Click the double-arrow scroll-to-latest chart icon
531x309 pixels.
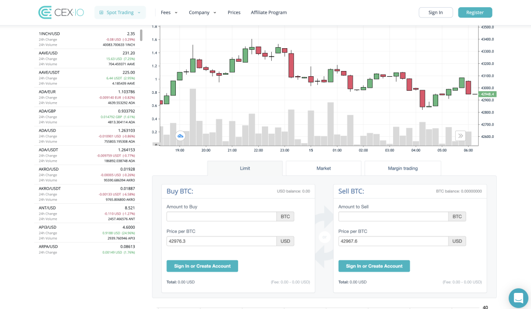point(460,136)
